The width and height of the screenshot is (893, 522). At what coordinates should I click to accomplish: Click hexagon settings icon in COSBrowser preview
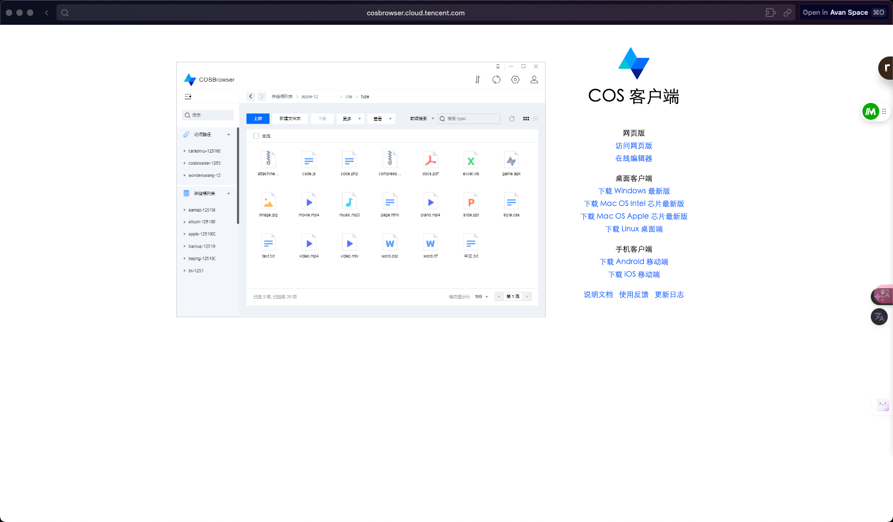pyautogui.click(x=516, y=80)
